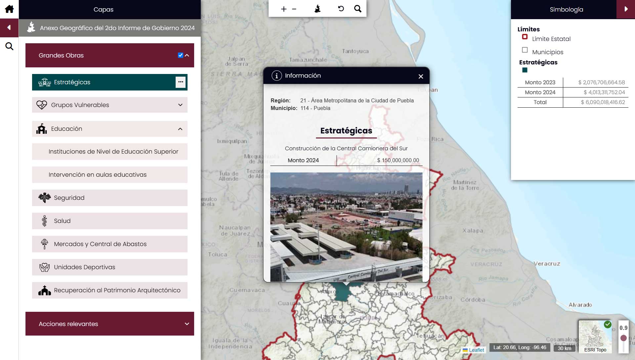The width and height of the screenshot is (635, 360).
Task: Click the Grupos Vulnerables heart icon
Action: coord(42,105)
